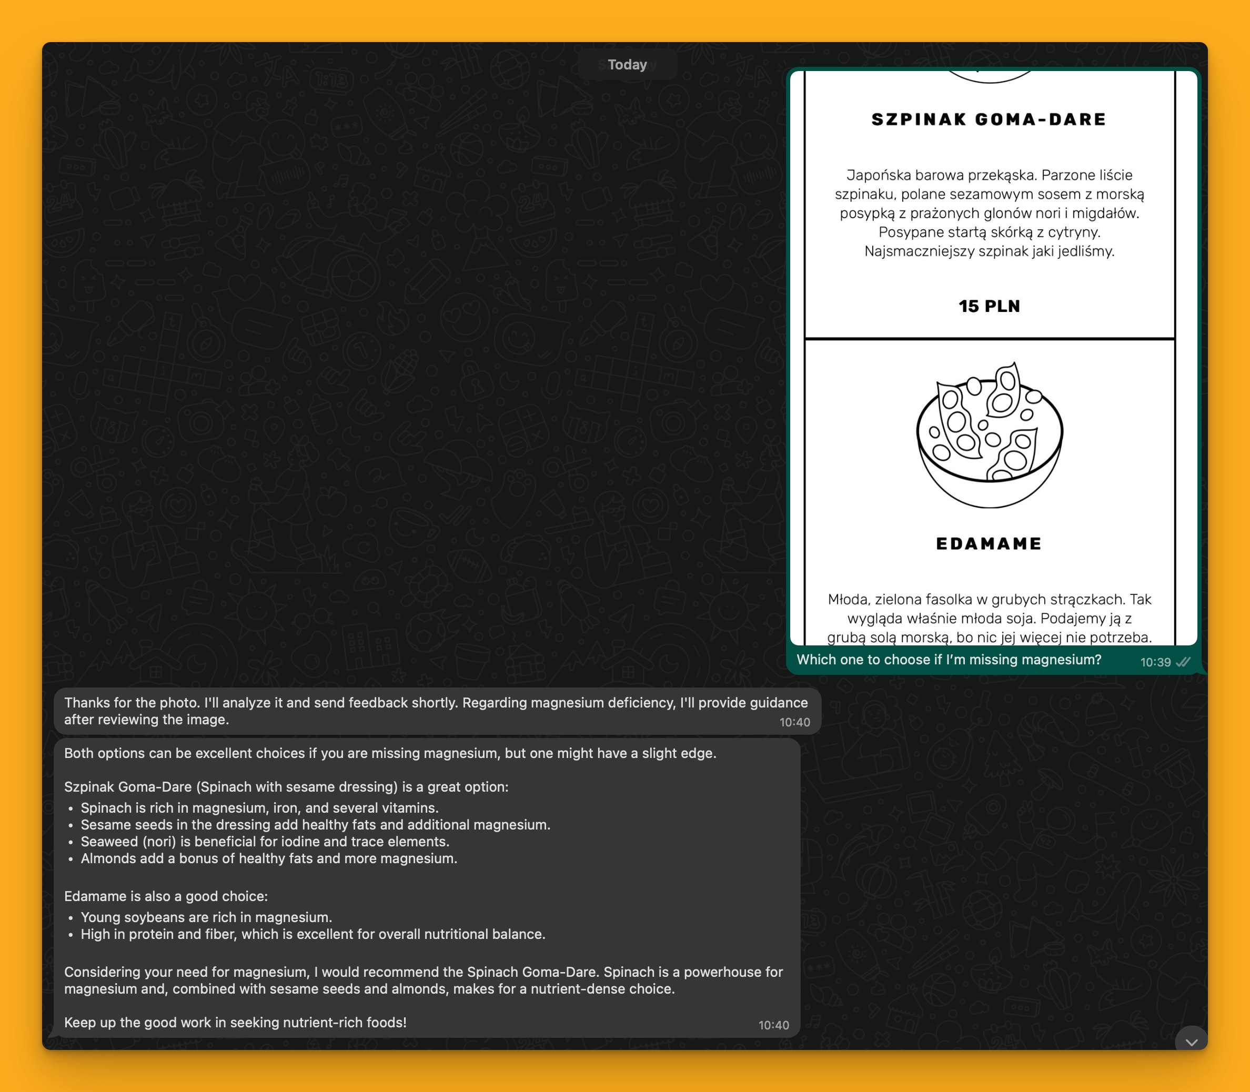This screenshot has height=1092, width=1250.
Task: Click 'Both options can be excellent choices' sentence
Action: (x=390, y=753)
